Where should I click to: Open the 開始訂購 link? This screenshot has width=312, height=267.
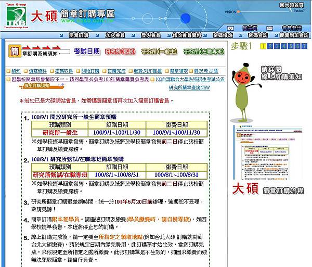pyautogui.click(x=90, y=71)
